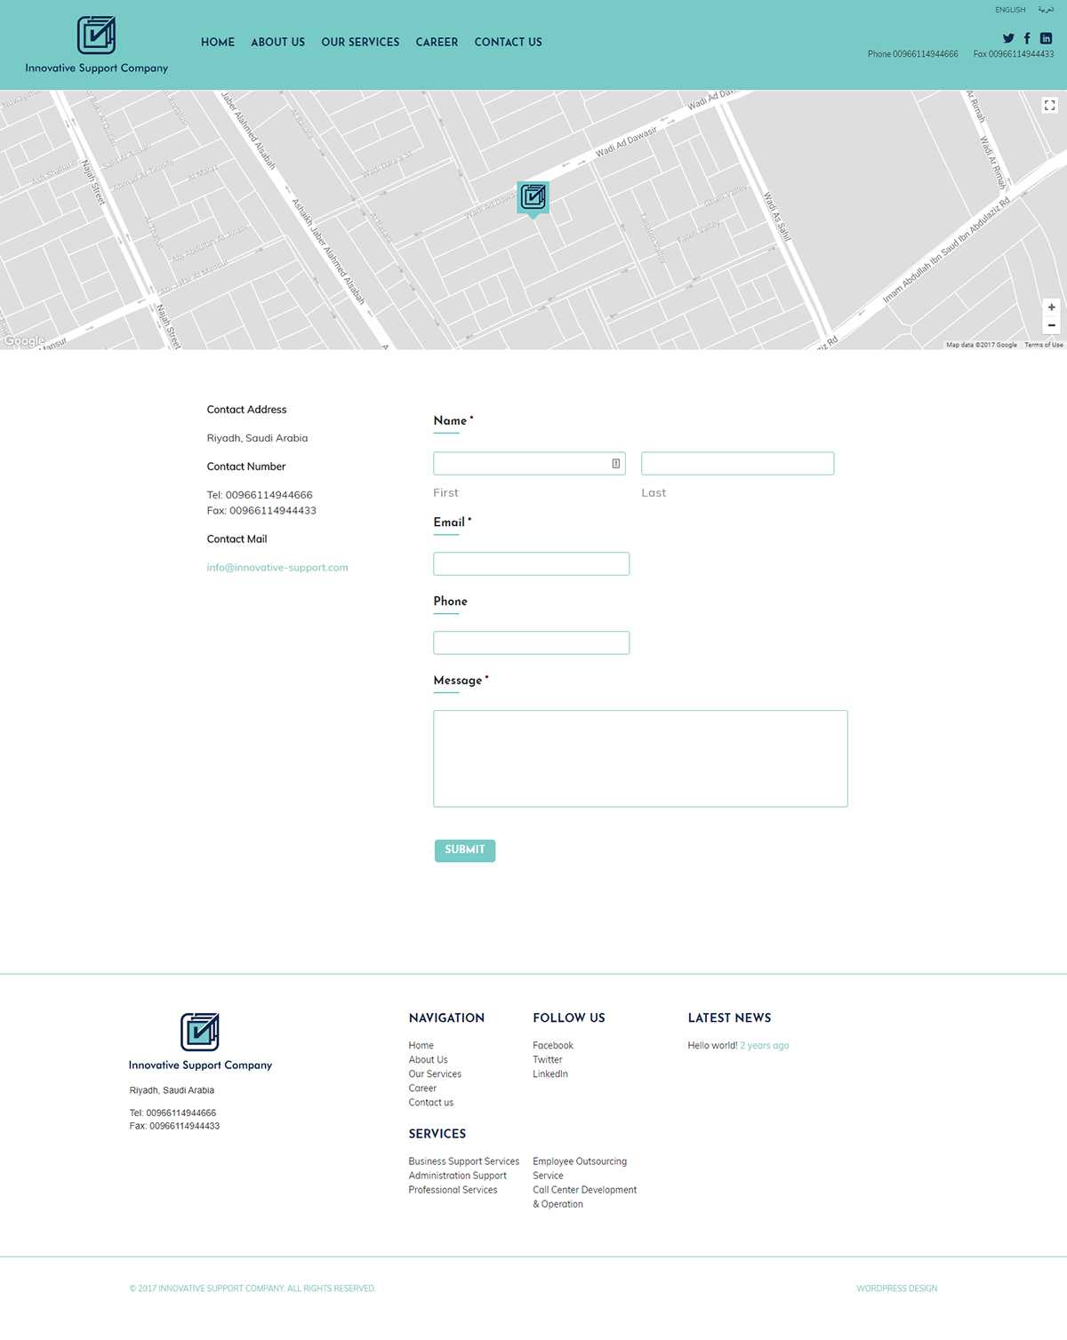
Task: Open ABOUT US menu item
Action: [277, 42]
